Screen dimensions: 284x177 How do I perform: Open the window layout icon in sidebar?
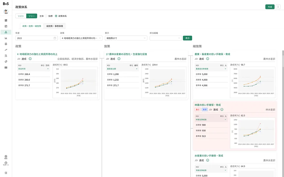pos(6,26)
